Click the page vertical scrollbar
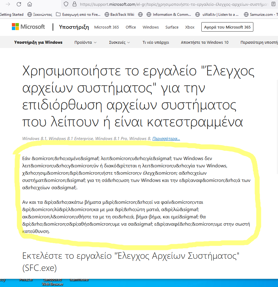The width and height of the screenshot is (278, 287). 277,126
